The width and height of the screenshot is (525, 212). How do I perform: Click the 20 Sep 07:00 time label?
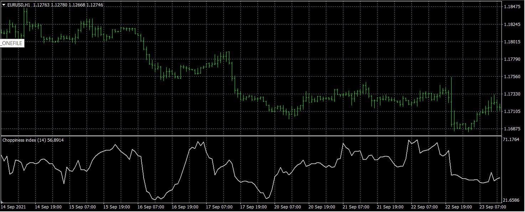point(287,207)
